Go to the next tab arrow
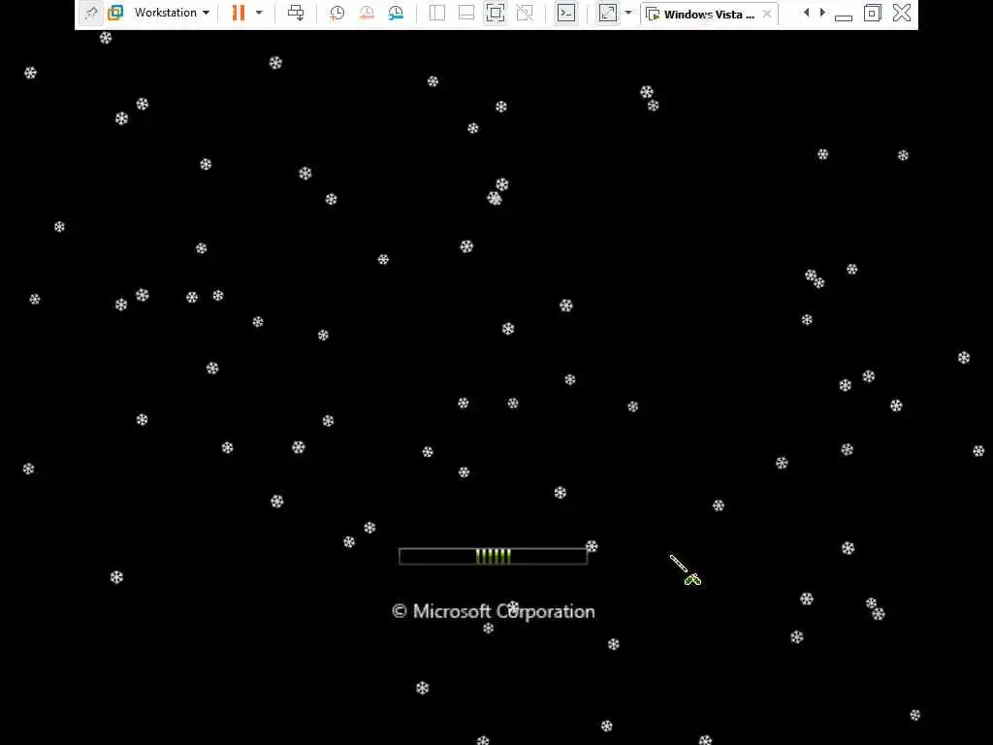The width and height of the screenshot is (993, 745). click(x=822, y=13)
